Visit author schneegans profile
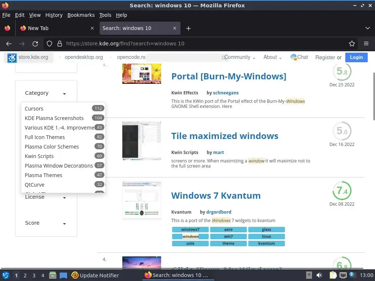 point(226,93)
